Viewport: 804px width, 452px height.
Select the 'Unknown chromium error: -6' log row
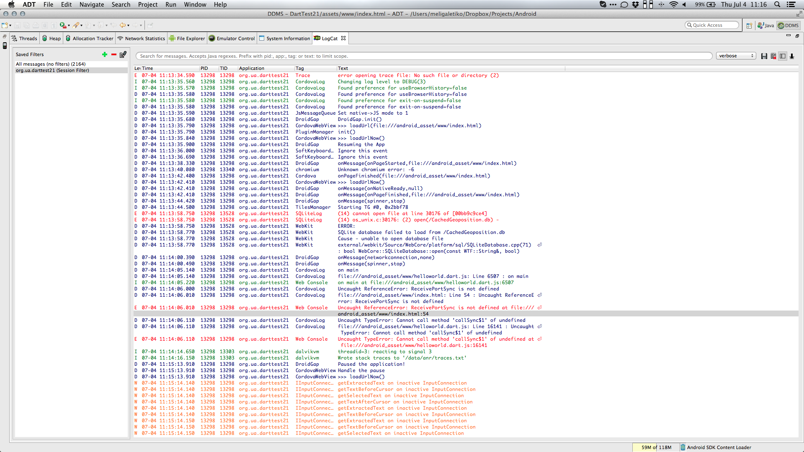(466, 170)
